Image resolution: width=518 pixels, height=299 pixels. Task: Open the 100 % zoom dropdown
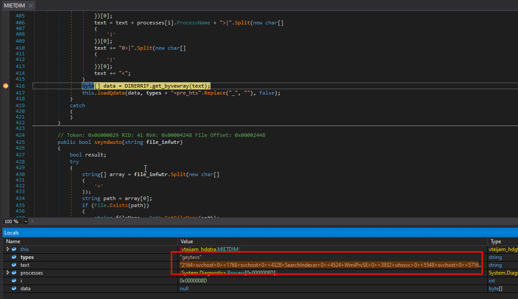point(26,221)
